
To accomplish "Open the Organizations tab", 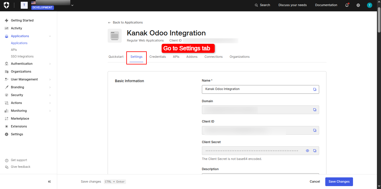I will [x=240, y=57].
